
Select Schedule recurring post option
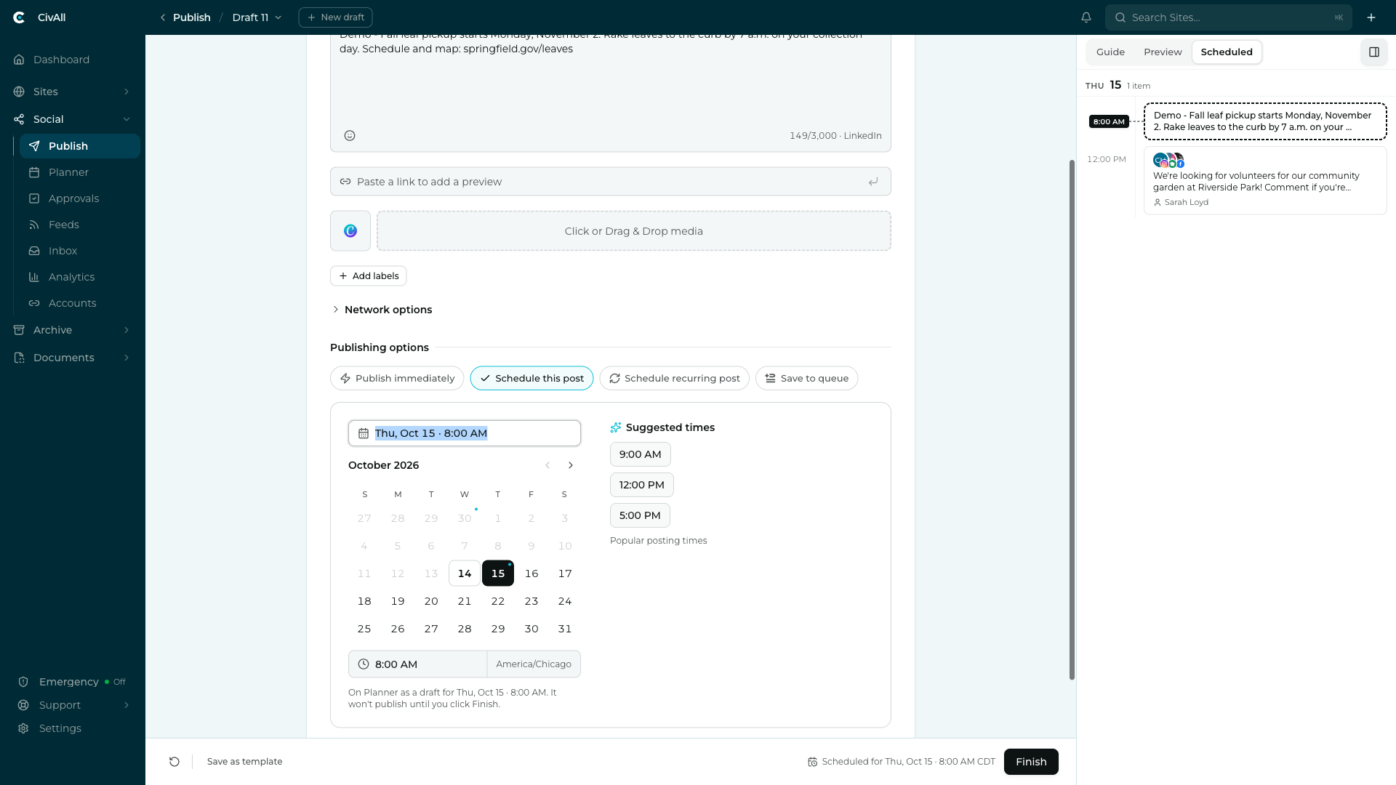tap(674, 379)
